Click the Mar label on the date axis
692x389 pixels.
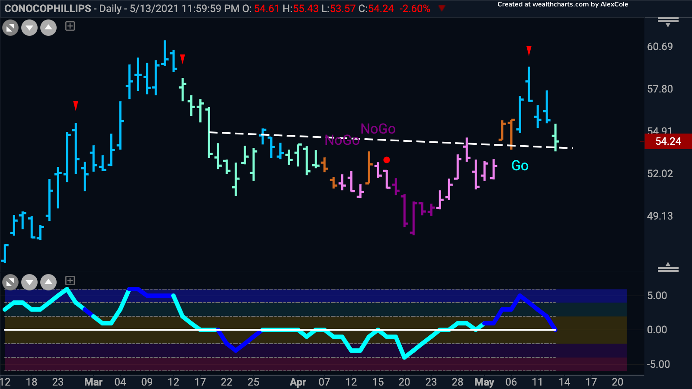(x=93, y=382)
